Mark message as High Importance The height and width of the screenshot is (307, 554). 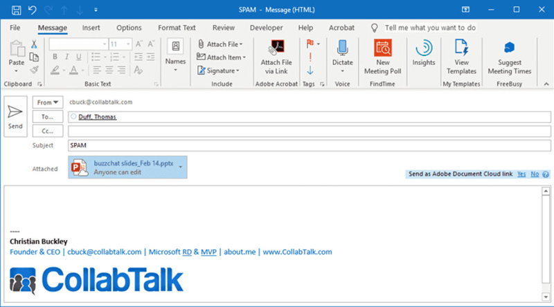(x=310, y=57)
